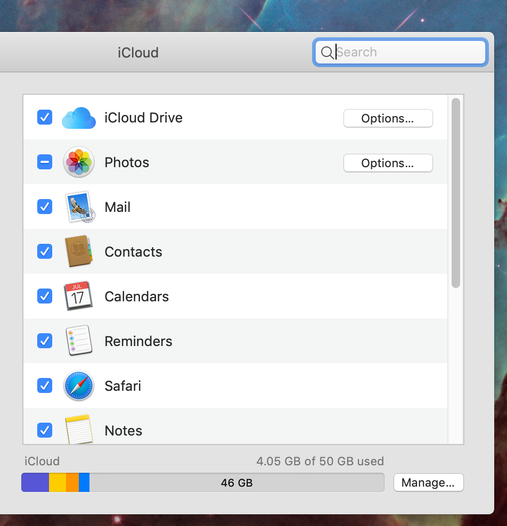This screenshot has width=507, height=526.
Task: Disable Mail syncing checkbox
Action: pos(45,207)
